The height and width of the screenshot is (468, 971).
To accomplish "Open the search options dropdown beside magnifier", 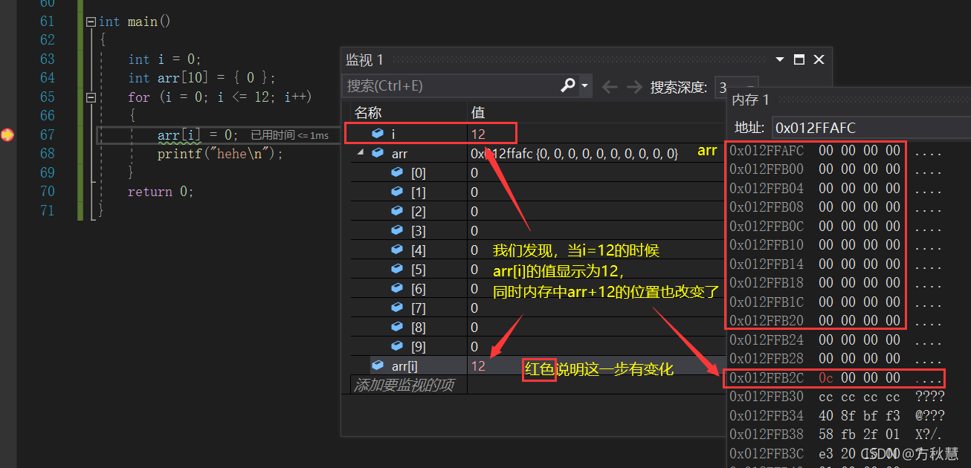I will point(585,86).
